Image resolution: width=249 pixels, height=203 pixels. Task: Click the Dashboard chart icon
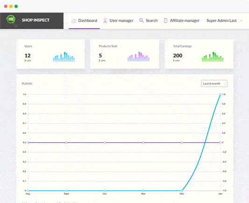click(x=74, y=21)
